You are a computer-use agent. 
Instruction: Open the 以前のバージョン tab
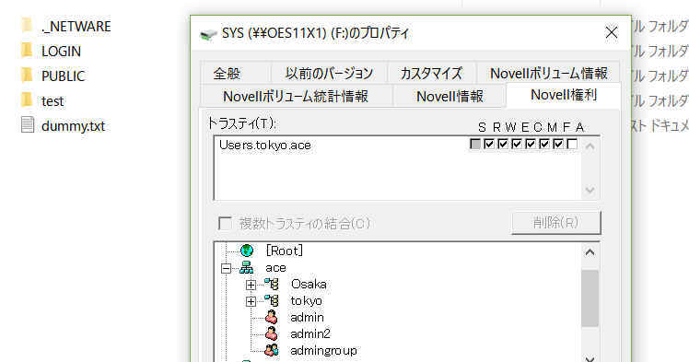tap(329, 73)
